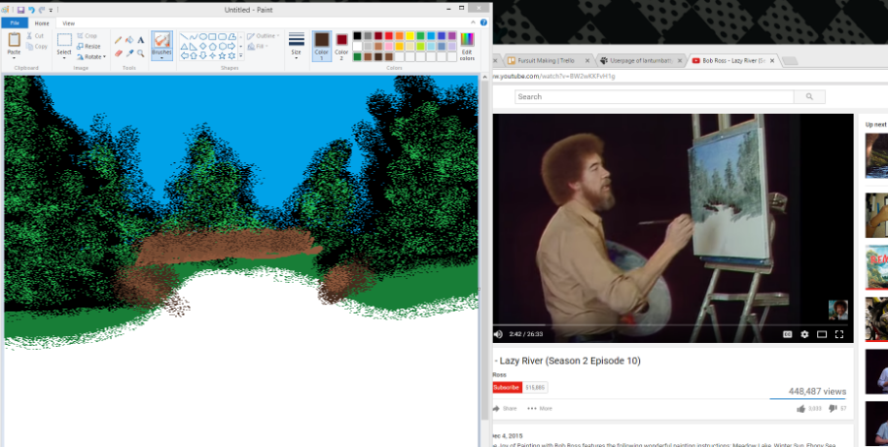Click the first Up next video thumbnail
Image resolution: width=888 pixels, height=447 pixels.
click(x=876, y=155)
